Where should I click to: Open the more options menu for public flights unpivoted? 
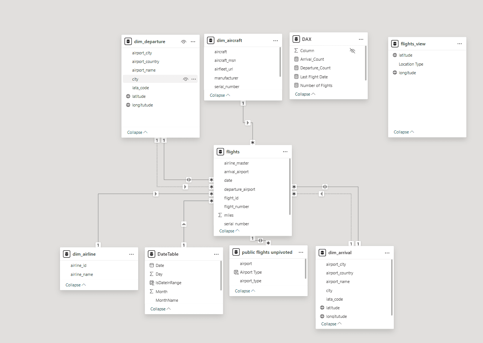[x=301, y=252]
